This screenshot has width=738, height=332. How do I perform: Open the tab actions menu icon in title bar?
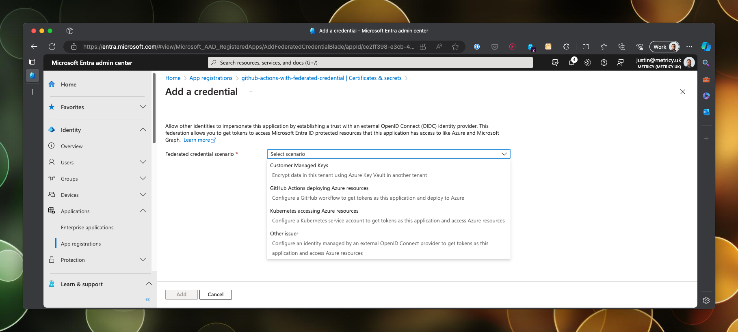coord(70,31)
